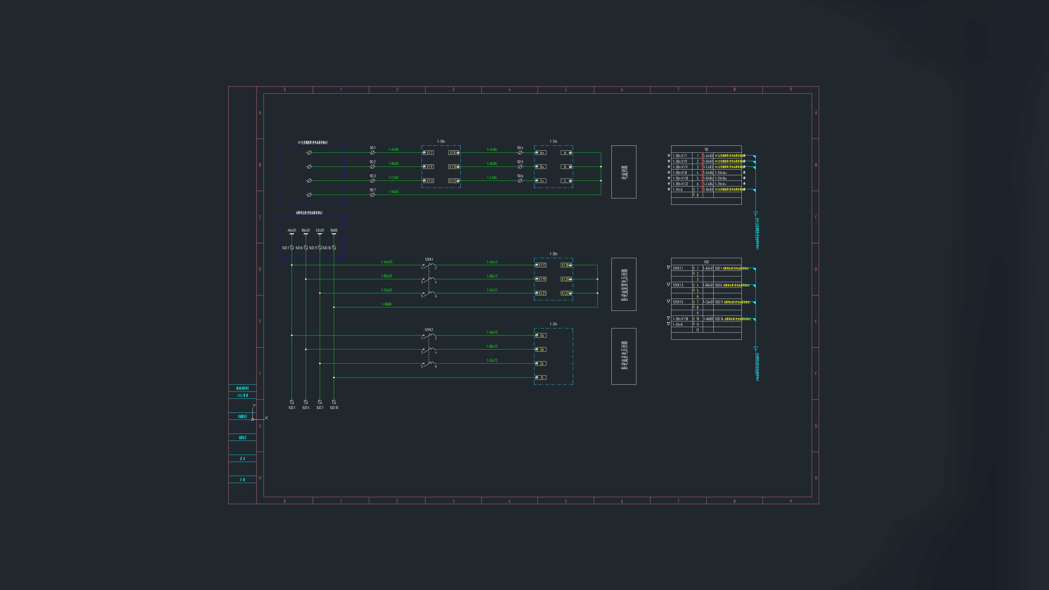Click table cell 1-31n:N
The height and width of the screenshot is (590, 1049).
(x=682, y=324)
